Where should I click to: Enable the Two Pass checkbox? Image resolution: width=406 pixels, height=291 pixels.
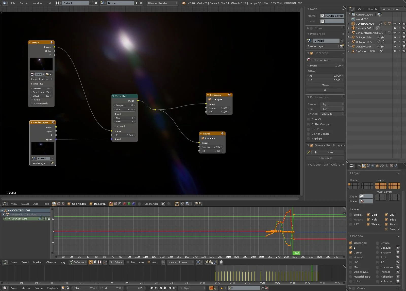[x=309, y=129]
